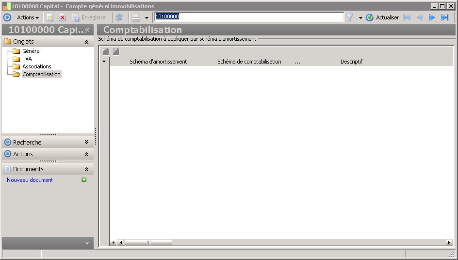Screen dimensions: 458x260
Task: Delete record using the red X icon
Action: (63, 17)
